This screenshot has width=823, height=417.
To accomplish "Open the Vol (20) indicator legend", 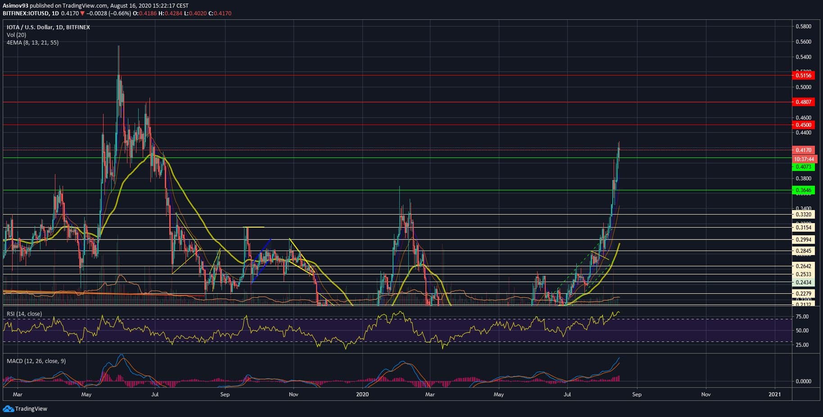I will [x=16, y=35].
